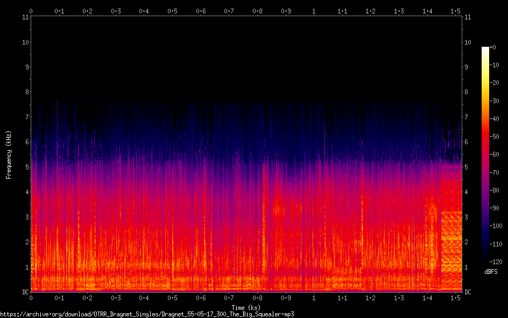Select the 1.4 mark on the top time axis
This screenshot has width=508, height=318.
click(x=427, y=11)
